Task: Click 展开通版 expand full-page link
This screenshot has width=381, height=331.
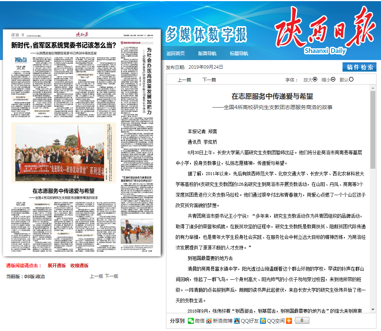Action: pos(57,266)
